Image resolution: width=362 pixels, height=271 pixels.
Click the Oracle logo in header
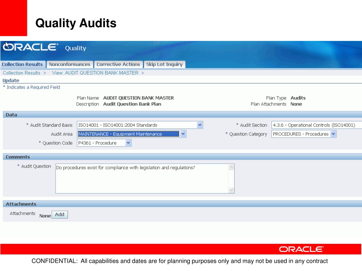(30, 47)
